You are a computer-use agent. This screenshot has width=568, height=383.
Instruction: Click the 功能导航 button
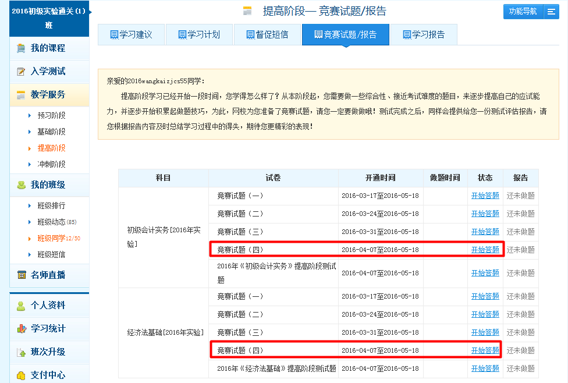tap(523, 12)
